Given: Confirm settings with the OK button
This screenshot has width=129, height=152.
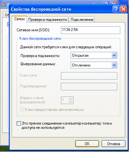Looking at the screenshot, I should pyautogui.click(x=87, y=144).
